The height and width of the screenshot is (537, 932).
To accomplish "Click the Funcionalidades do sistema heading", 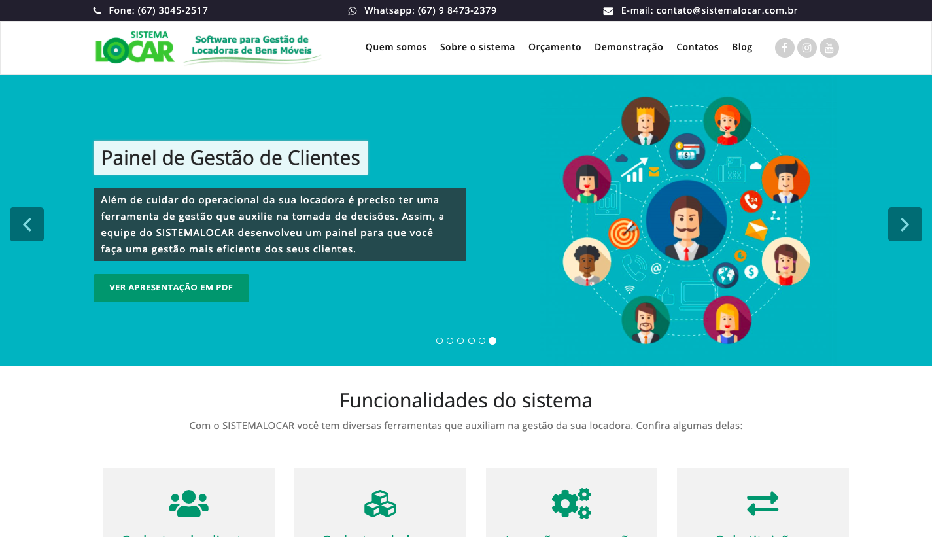I will point(466,400).
